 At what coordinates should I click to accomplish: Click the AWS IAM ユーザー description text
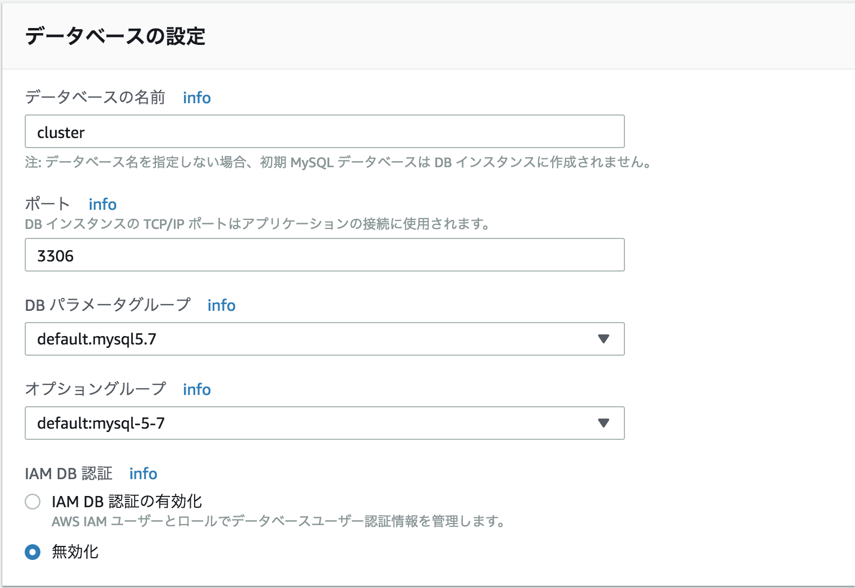(x=278, y=522)
